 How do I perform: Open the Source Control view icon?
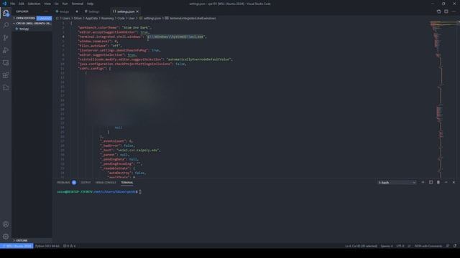tap(6, 38)
